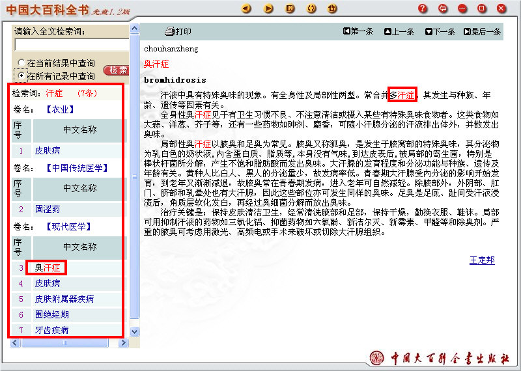This screenshot has width=521, height=371.
Task: Click the forward arrow icon in top toolbar
Action: [x=268, y=8]
